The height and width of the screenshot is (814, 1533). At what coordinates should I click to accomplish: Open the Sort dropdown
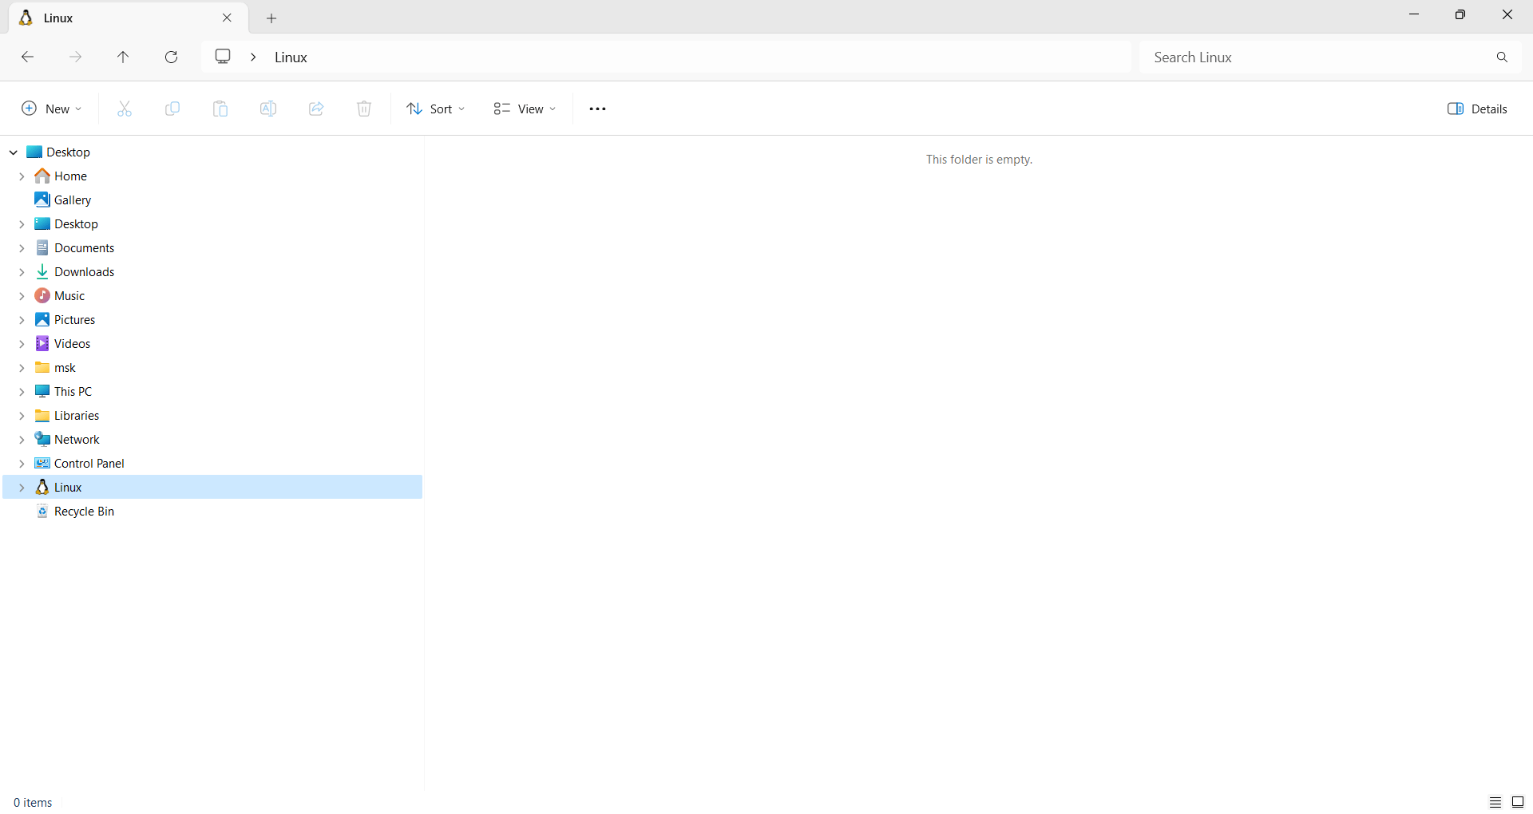[x=435, y=109]
